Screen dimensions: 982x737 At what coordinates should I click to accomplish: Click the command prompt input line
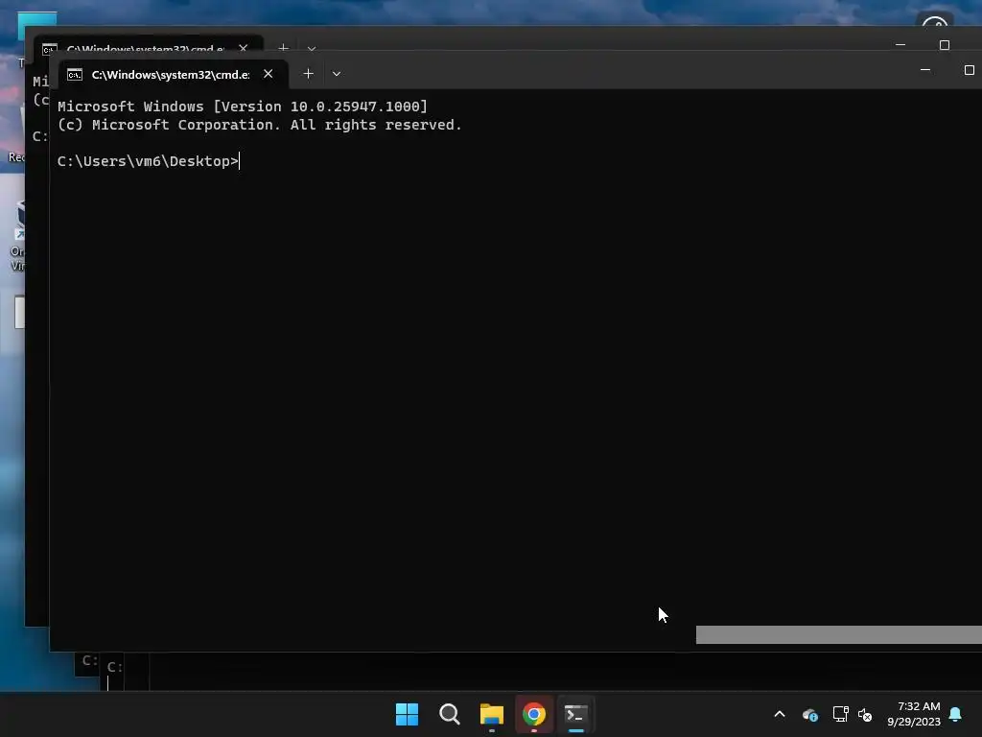click(149, 161)
